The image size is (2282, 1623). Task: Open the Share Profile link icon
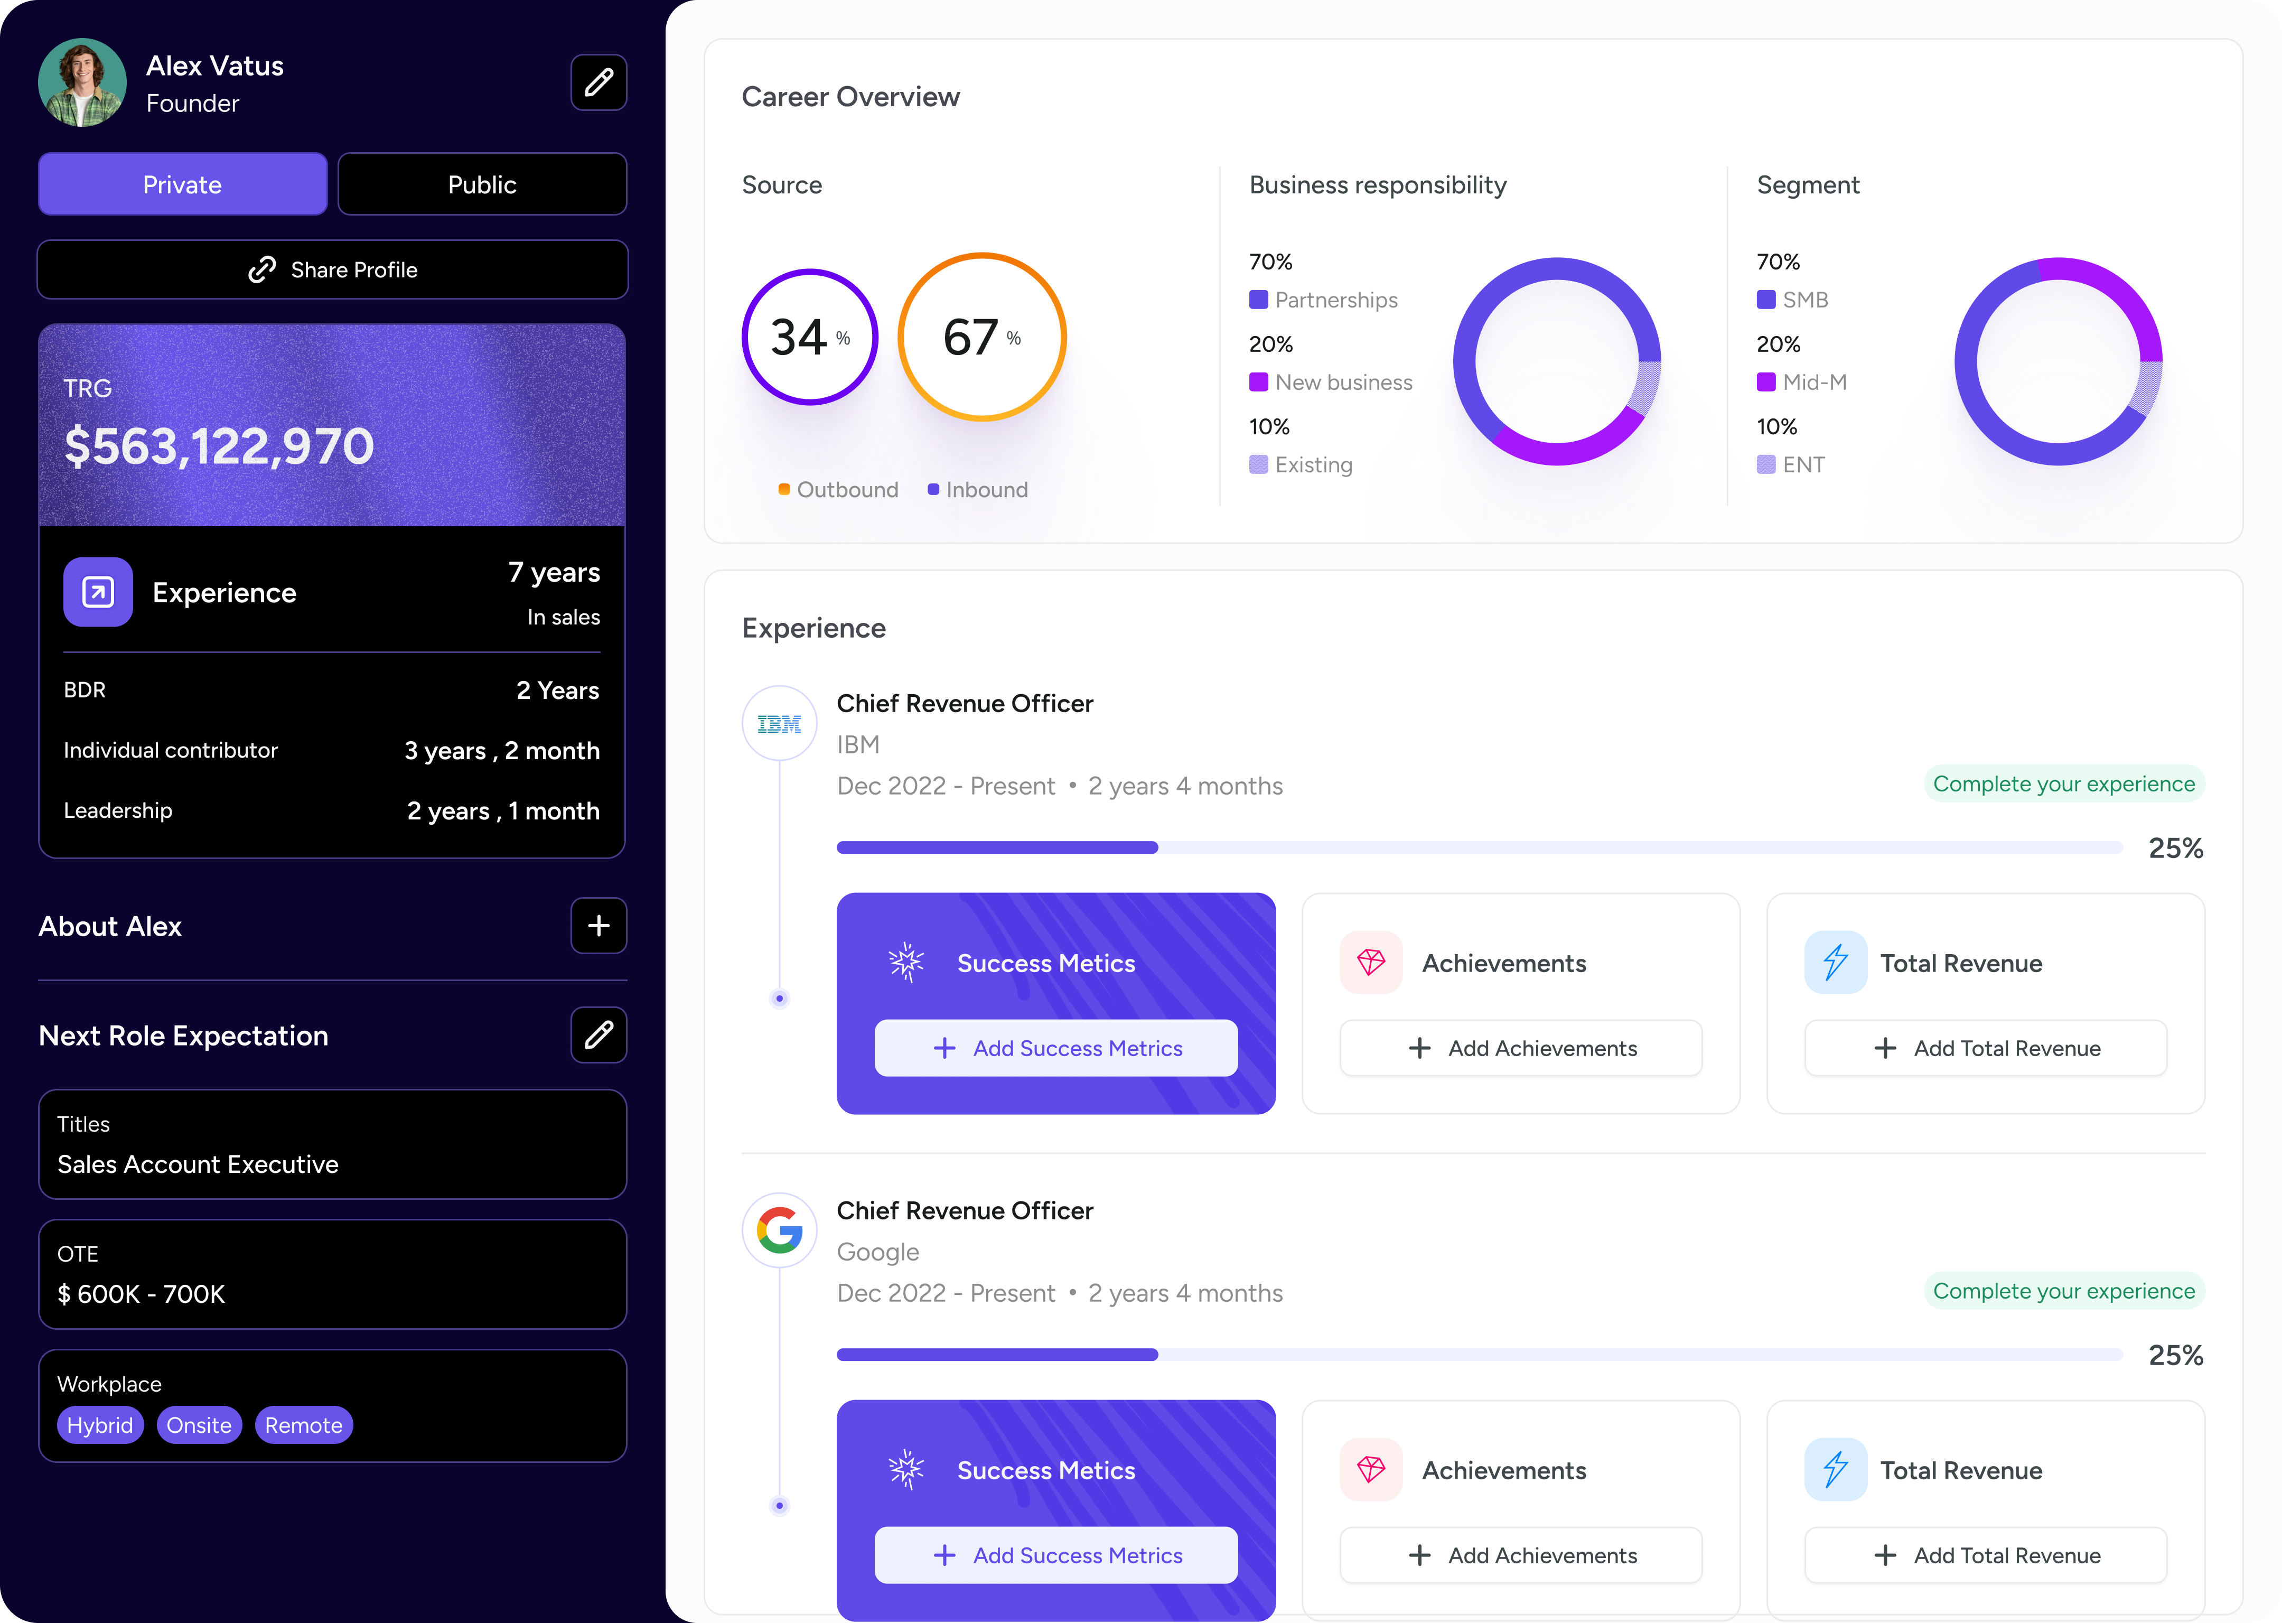click(x=263, y=270)
